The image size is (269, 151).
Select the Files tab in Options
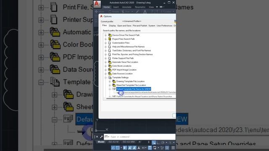[105, 25]
